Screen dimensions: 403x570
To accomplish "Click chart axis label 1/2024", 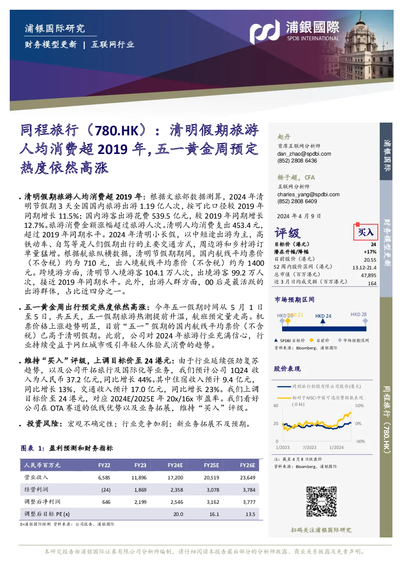I will coord(336,447).
